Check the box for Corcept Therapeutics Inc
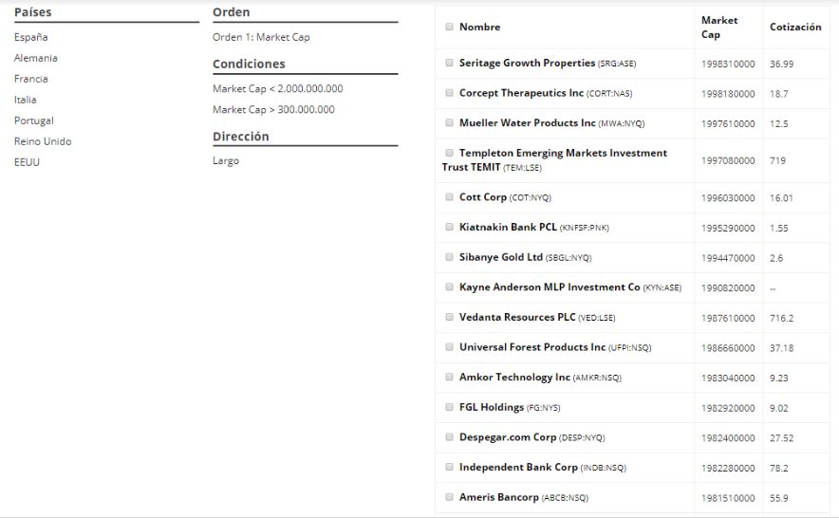Image resolution: width=839 pixels, height=518 pixels. coord(450,93)
